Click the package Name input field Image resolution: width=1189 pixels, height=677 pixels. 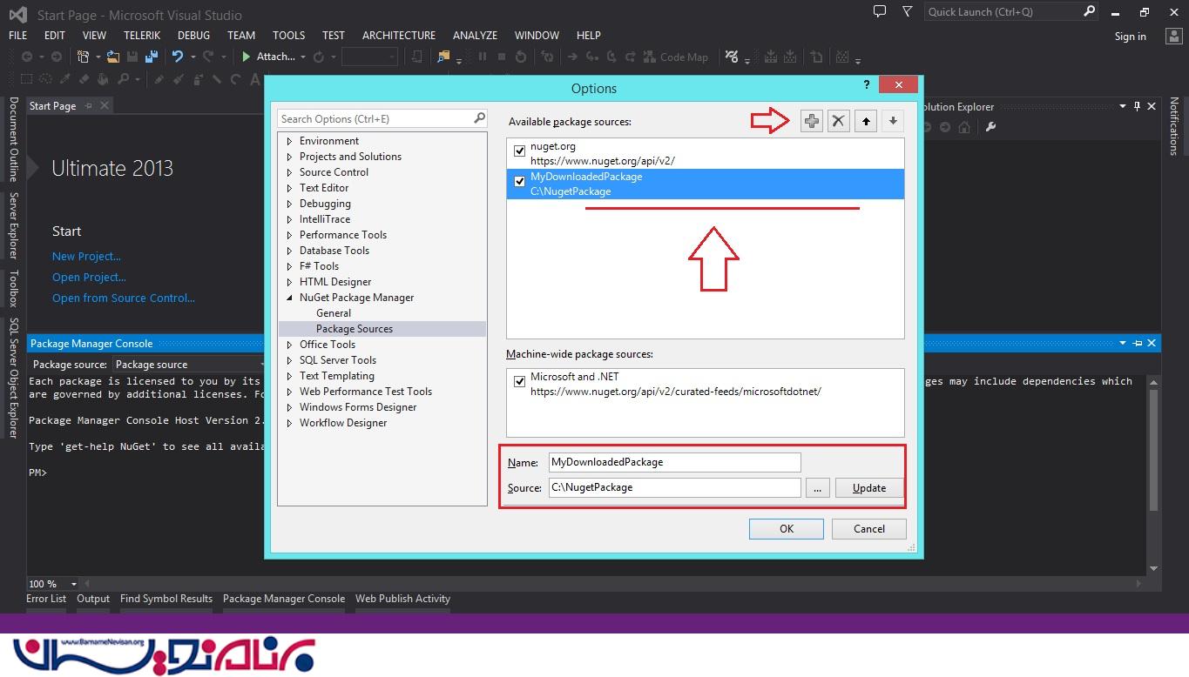(x=674, y=462)
